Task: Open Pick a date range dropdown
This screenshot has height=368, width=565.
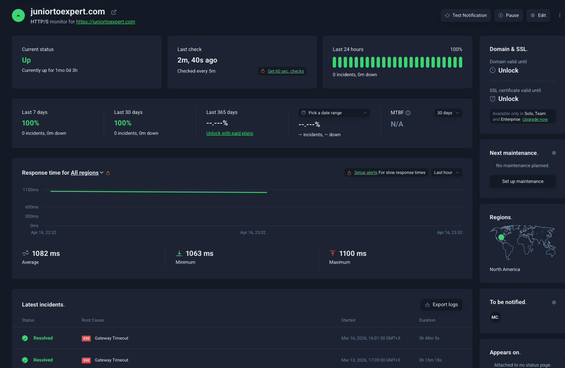Action: [334, 113]
